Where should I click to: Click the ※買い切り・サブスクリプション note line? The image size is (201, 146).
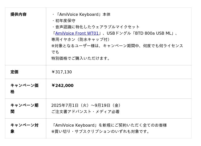[x=100, y=131]
